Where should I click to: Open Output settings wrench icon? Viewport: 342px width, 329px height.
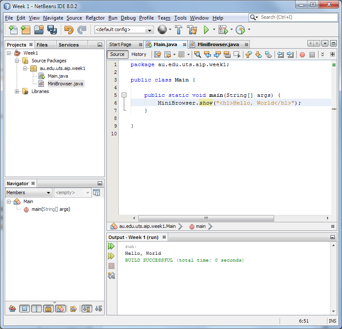[x=111, y=275]
